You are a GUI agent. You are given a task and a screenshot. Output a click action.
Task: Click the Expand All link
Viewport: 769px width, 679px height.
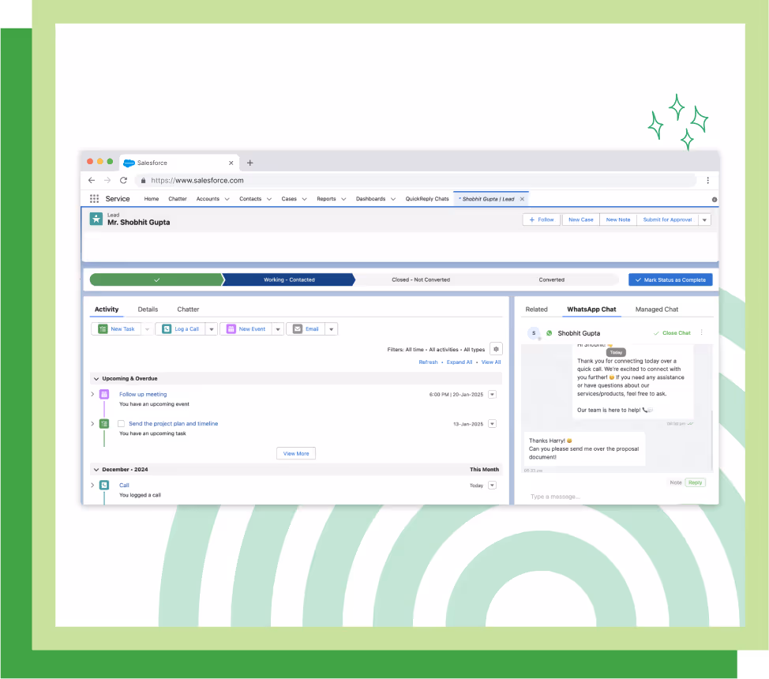460,362
